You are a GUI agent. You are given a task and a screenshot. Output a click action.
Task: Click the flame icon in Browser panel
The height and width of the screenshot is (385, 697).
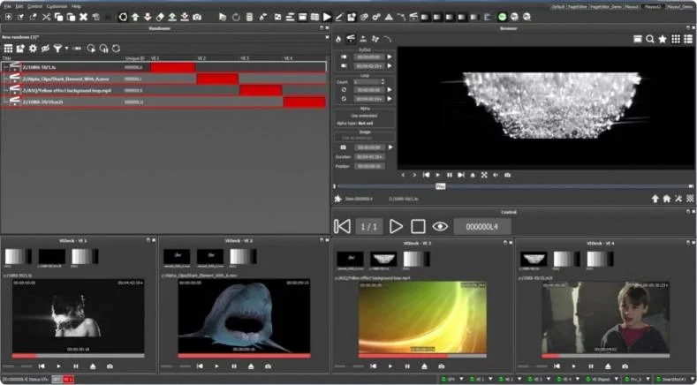click(338, 39)
